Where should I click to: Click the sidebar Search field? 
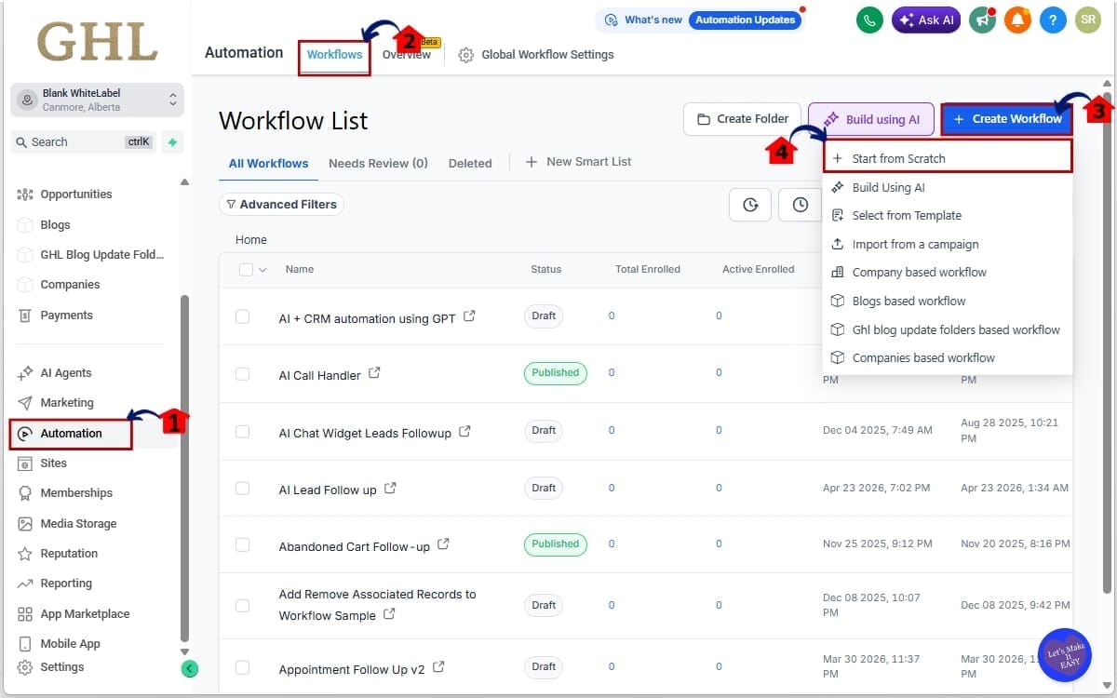point(83,142)
